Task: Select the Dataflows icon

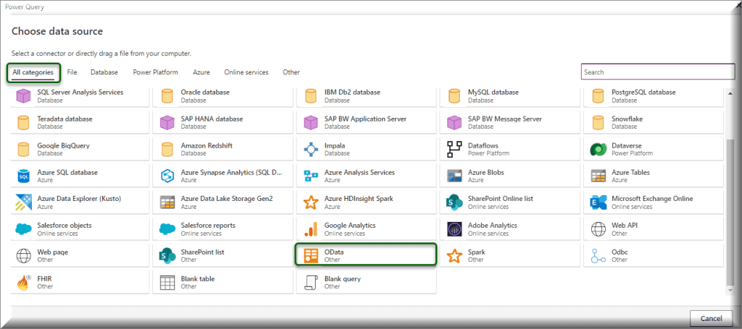Action: (454, 150)
